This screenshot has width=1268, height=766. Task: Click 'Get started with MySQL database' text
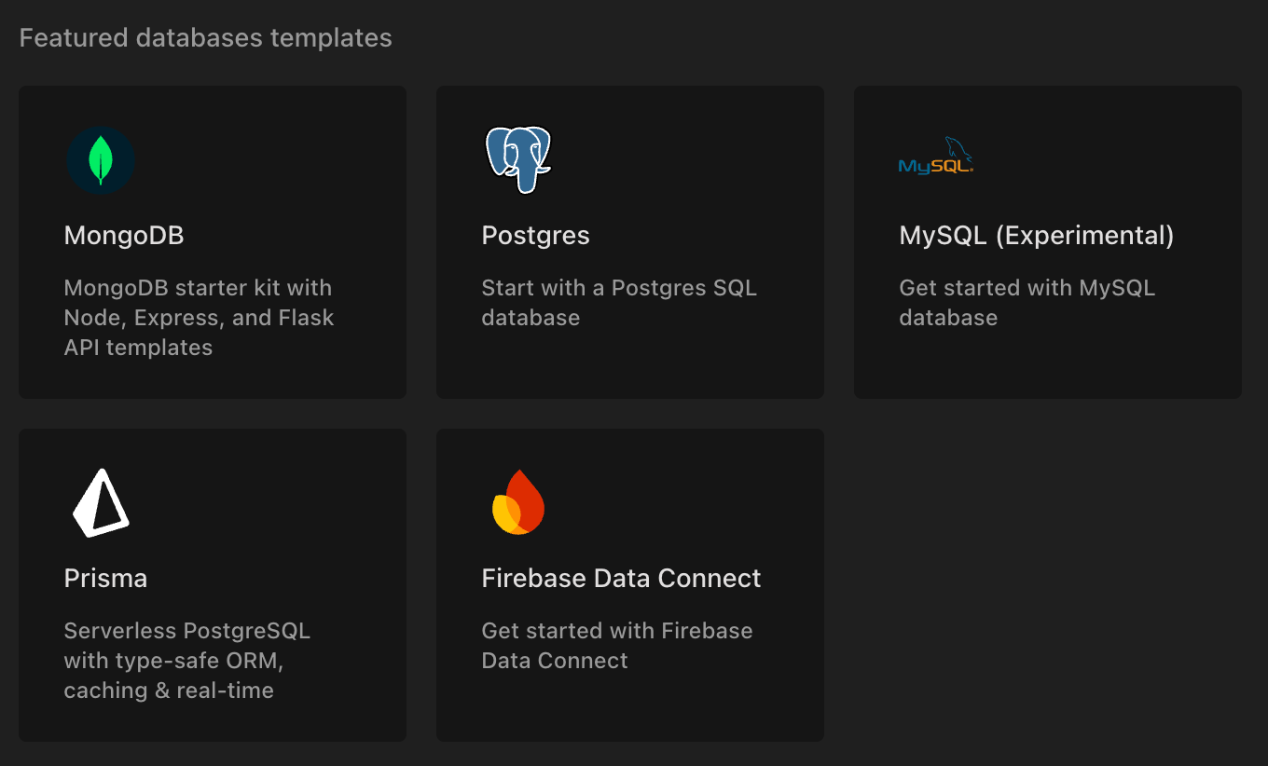point(1027,303)
